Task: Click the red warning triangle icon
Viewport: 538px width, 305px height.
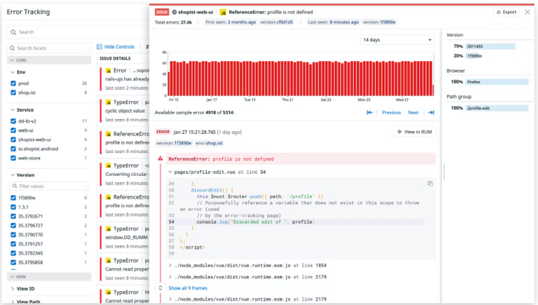Action: pos(160,159)
